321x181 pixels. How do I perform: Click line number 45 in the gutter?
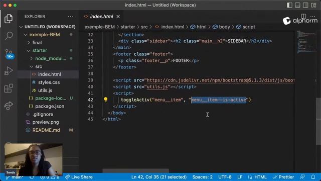(90, 119)
